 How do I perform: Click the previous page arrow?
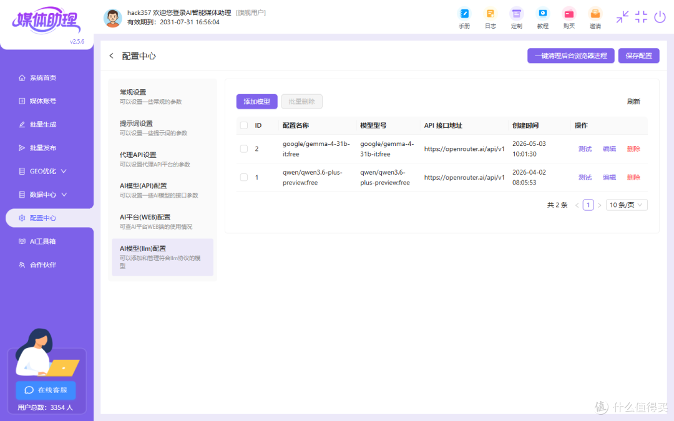point(577,205)
